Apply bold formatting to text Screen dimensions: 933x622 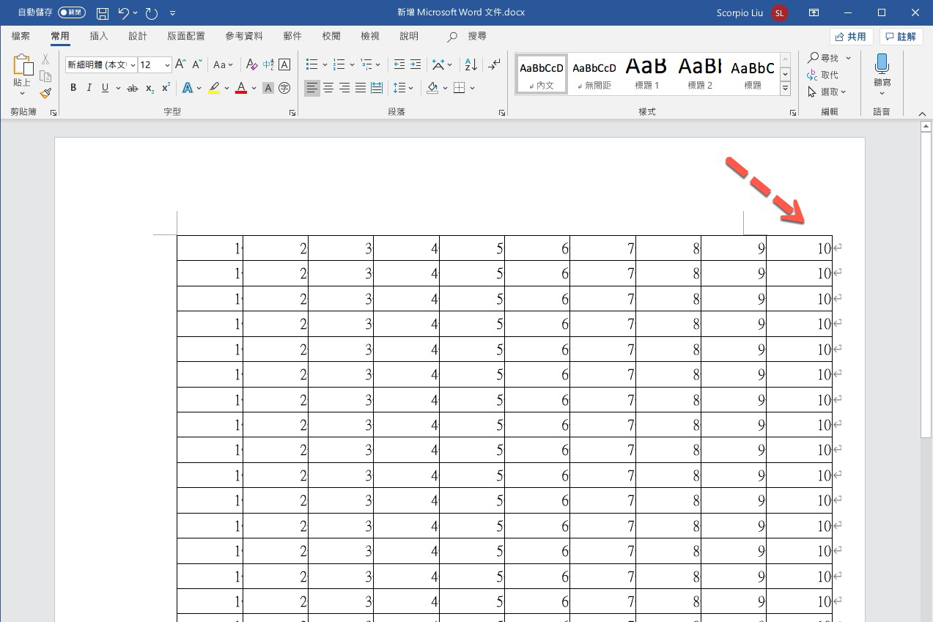pyautogui.click(x=73, y=87)
